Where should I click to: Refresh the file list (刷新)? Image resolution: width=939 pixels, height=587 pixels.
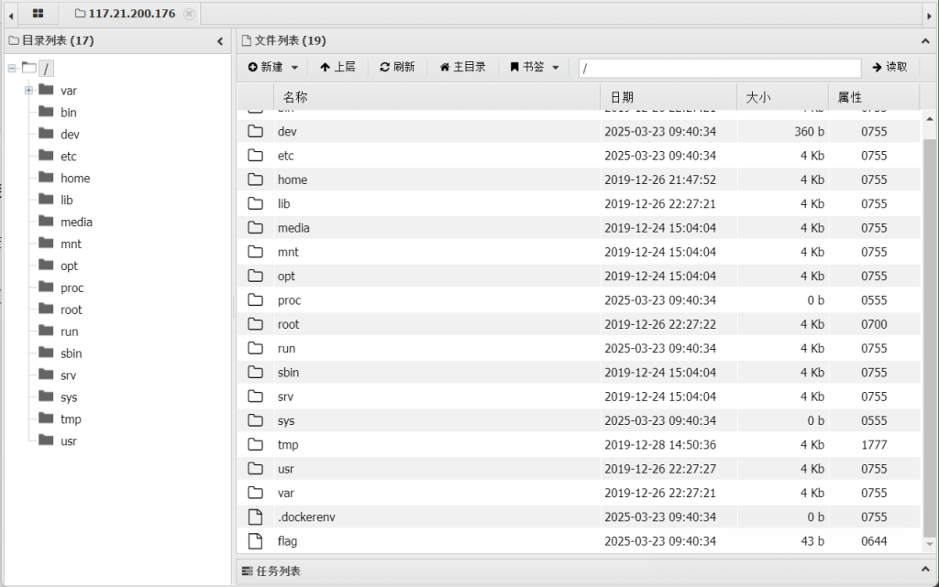click(397, 67)
